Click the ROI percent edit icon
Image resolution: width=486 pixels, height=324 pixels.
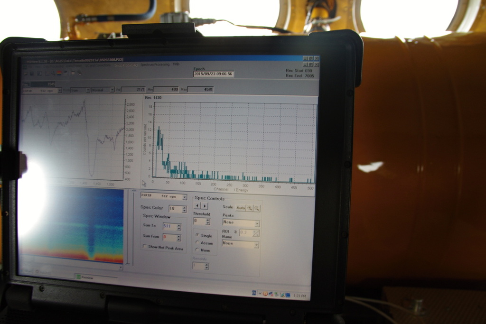(256, 233)
